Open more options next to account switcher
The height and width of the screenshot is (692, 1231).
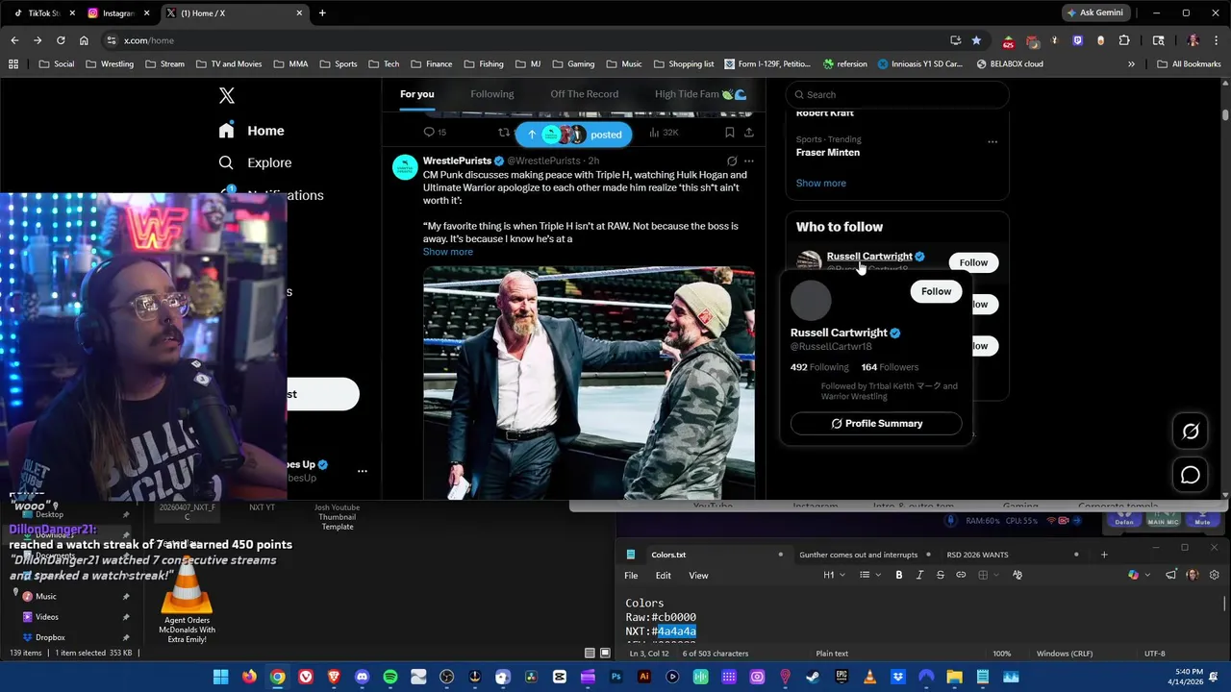coord(363,471)
